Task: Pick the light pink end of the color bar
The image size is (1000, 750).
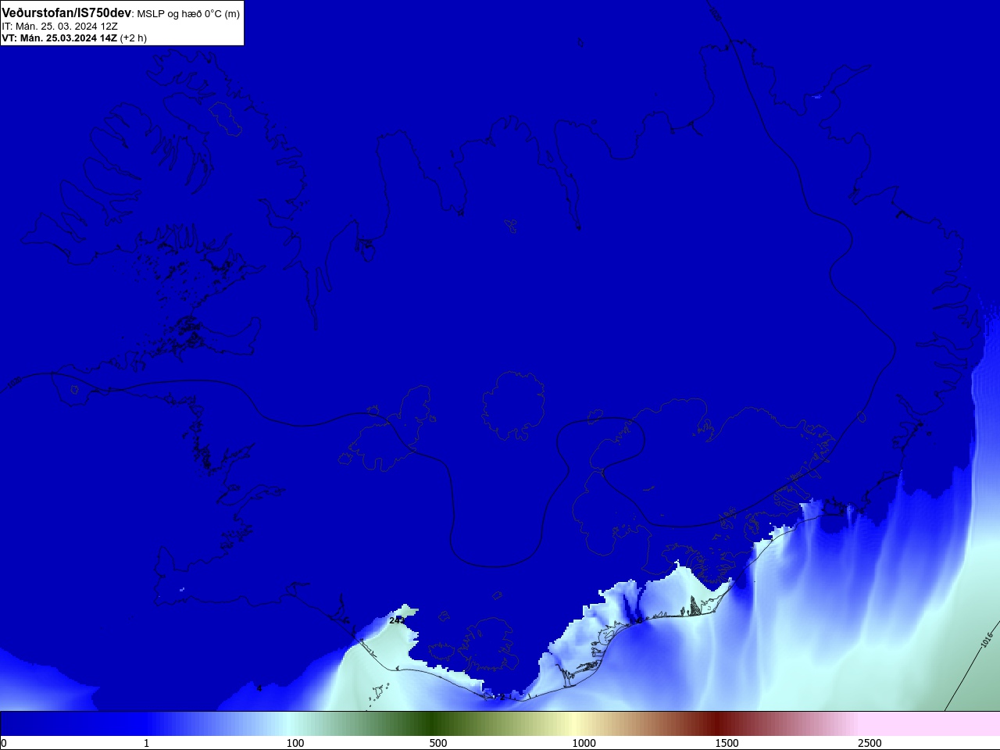Action: (x=930, y=723)
